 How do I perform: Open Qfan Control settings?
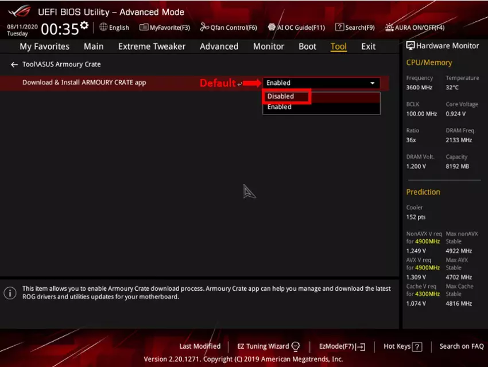(228, 27)
